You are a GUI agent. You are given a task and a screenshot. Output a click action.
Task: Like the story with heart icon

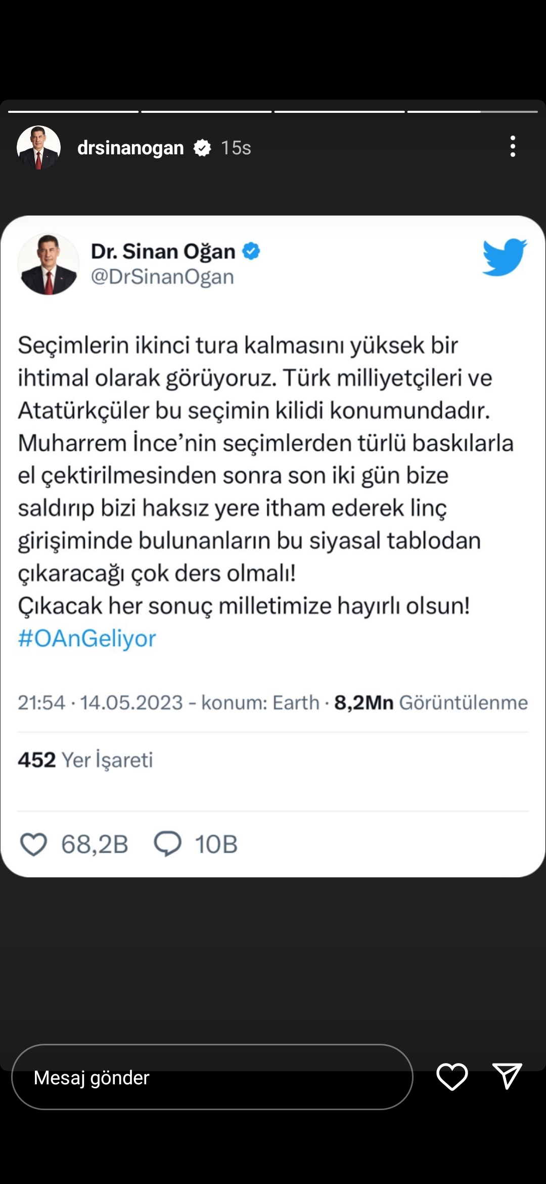click(x=452, y=1076)
